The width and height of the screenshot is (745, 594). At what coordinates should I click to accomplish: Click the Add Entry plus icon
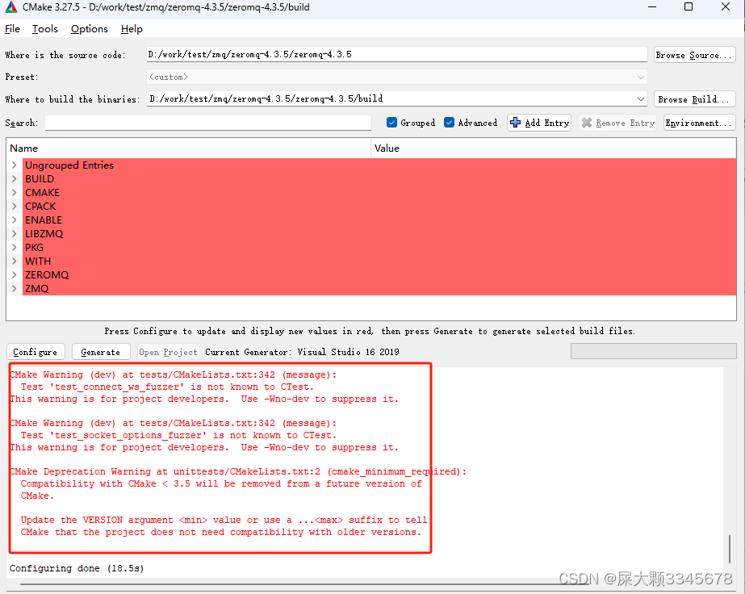(517, 123)
